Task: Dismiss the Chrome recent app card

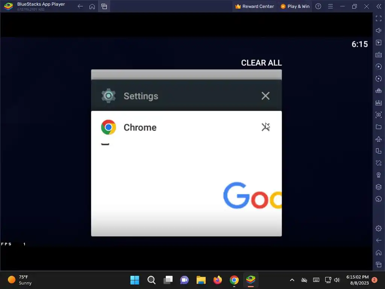Action: 265,127
